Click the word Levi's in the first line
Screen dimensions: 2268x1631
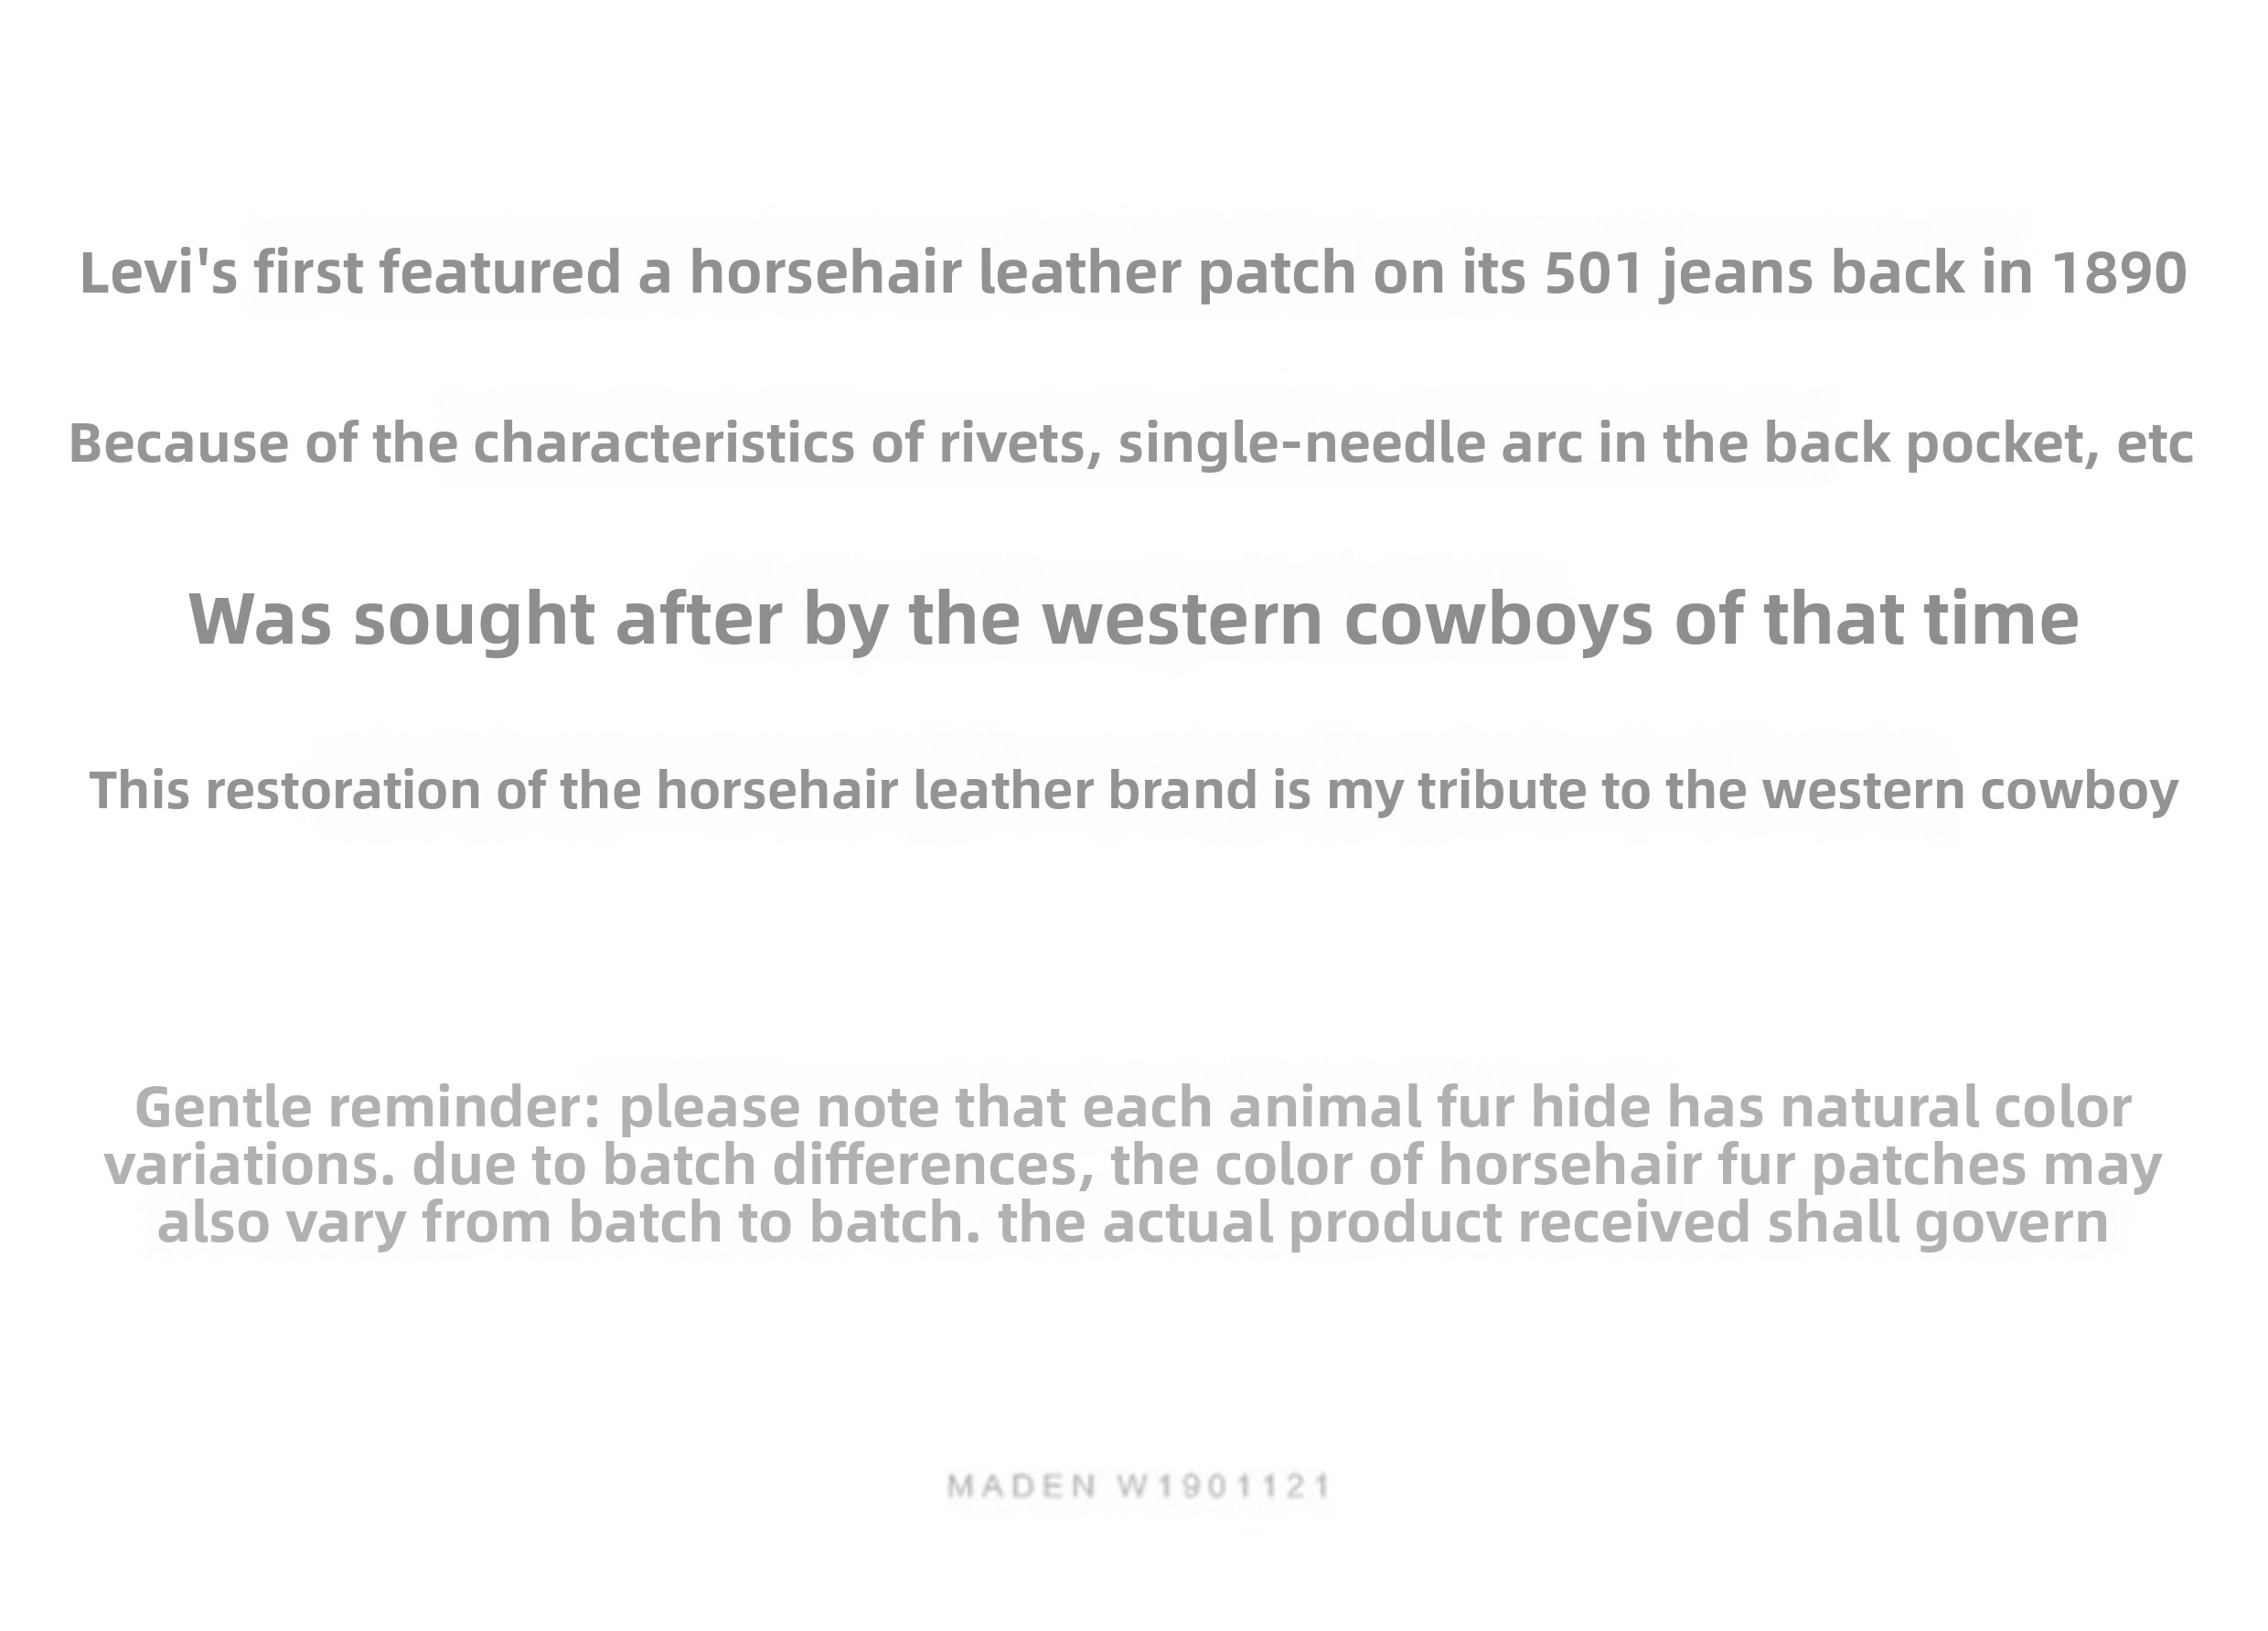point(158,273)
